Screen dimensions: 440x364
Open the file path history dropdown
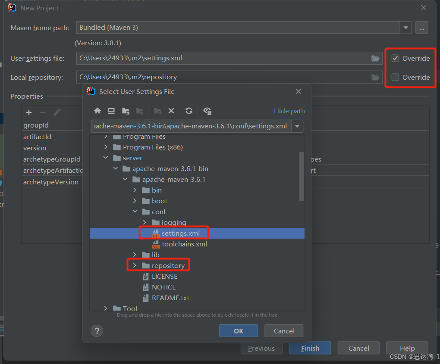(297, 127)
